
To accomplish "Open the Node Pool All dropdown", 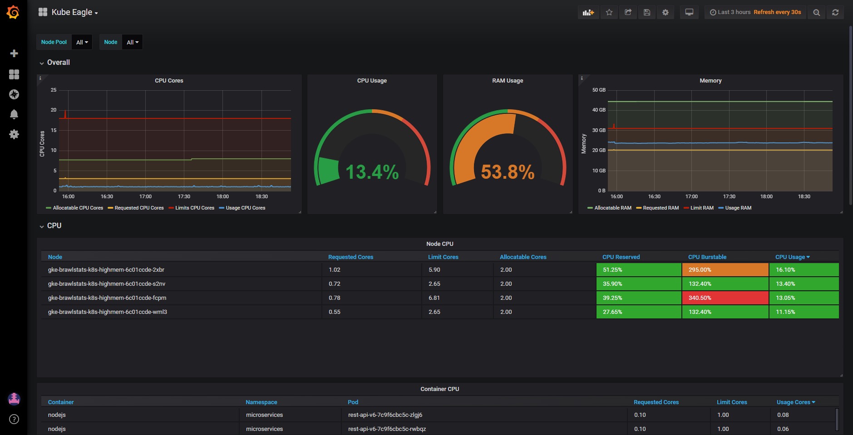I will coord(82,42).
